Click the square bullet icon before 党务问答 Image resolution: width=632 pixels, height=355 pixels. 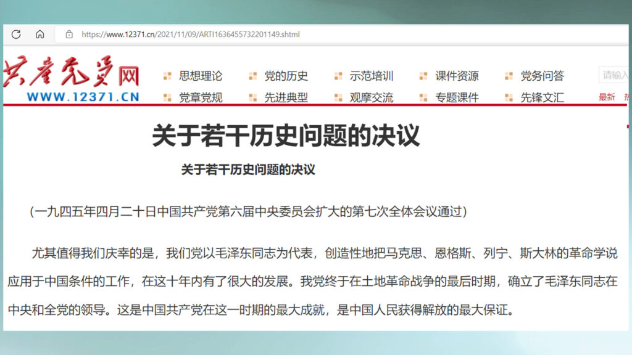click(509, 76)
